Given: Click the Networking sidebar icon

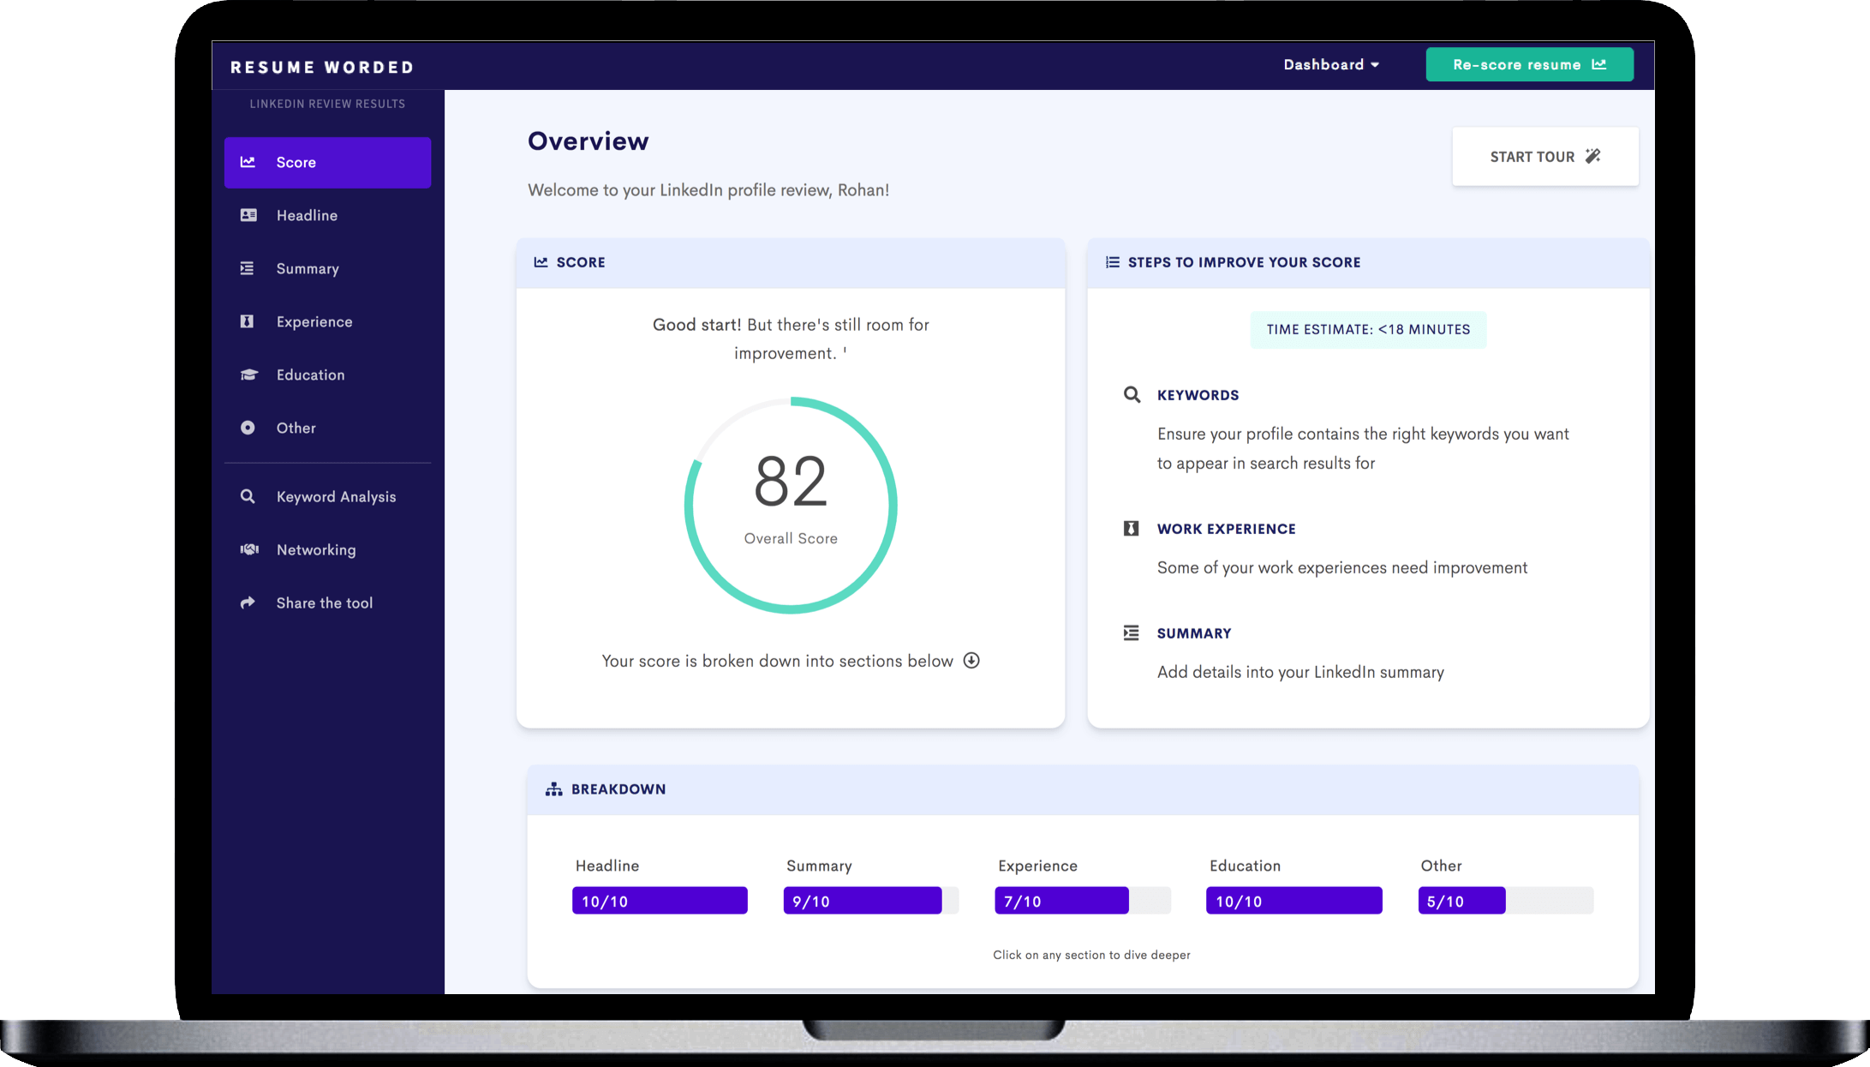Looking at the screenshot, I should [x=248, y=548].
